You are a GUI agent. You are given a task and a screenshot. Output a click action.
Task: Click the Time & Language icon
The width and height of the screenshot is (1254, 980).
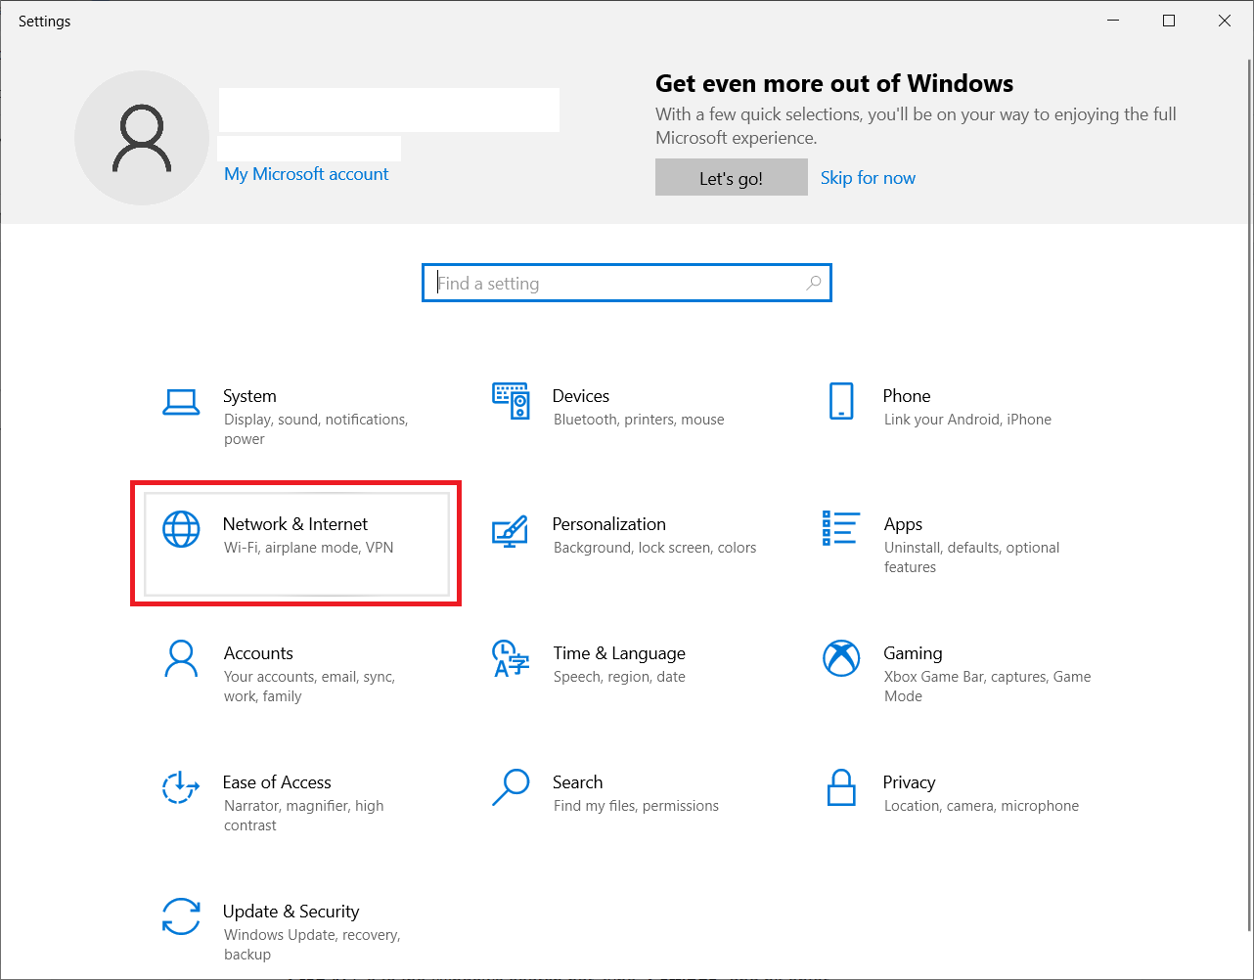point(511,658)
